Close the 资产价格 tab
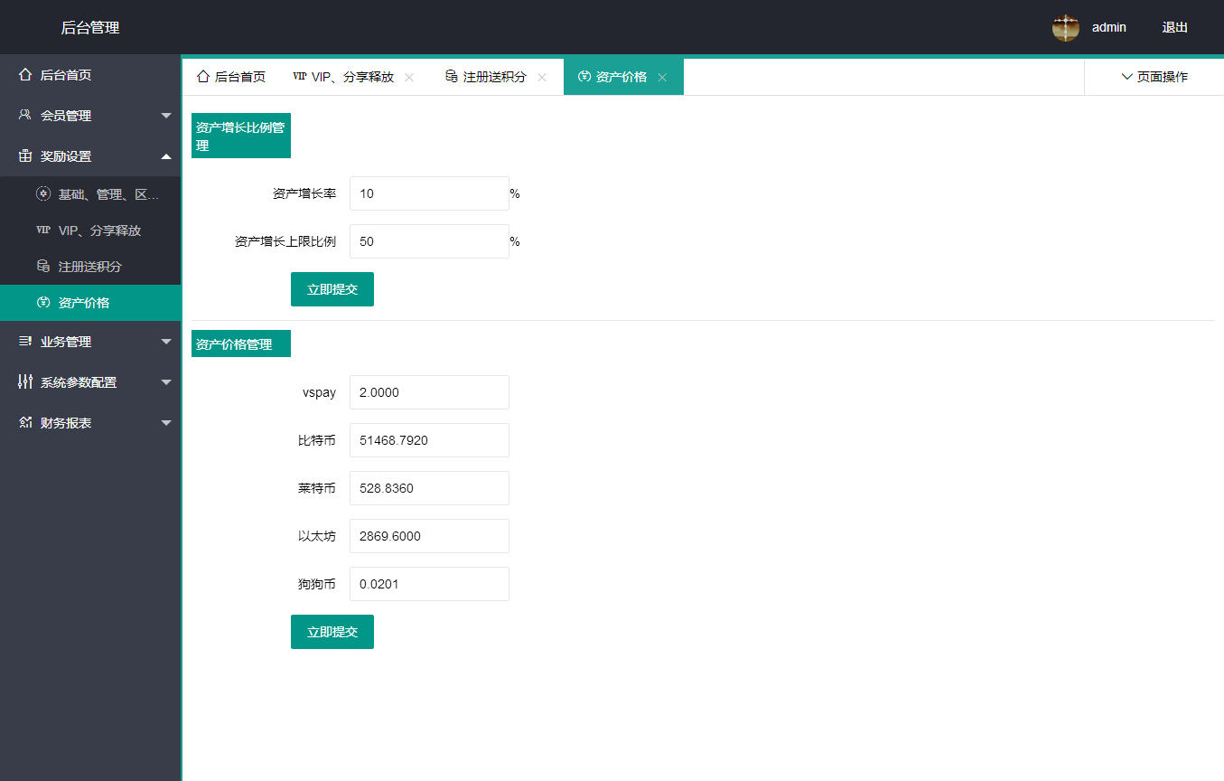This screenshot has width=1224, height=781. pos(662,78)
